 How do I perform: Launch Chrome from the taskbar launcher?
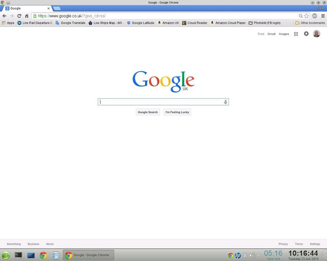coord(43,255)
